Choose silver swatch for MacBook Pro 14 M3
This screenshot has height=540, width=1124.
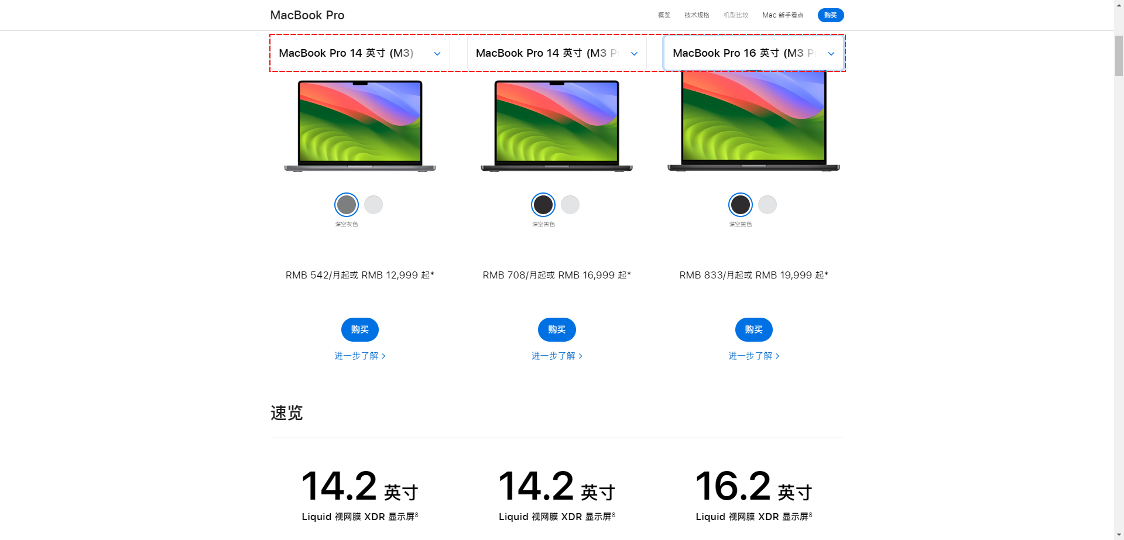pyautogui.click(x=373, y=205)
